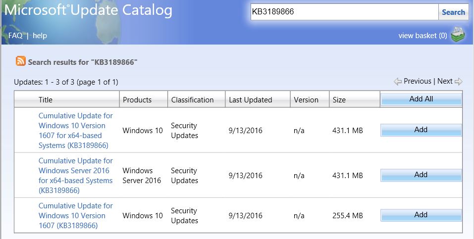Open the FAQ link

[x=15, y=35]
